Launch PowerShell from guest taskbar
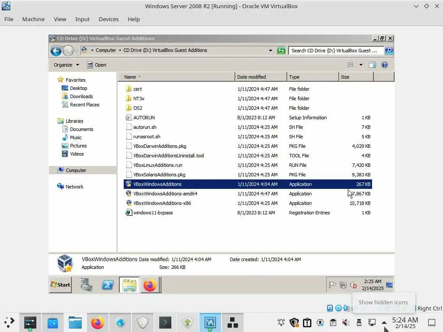 pos(108,285)
